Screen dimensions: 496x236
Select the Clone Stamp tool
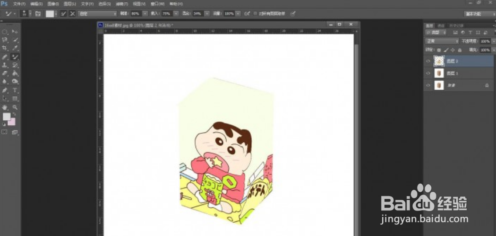tap(5, 65)
